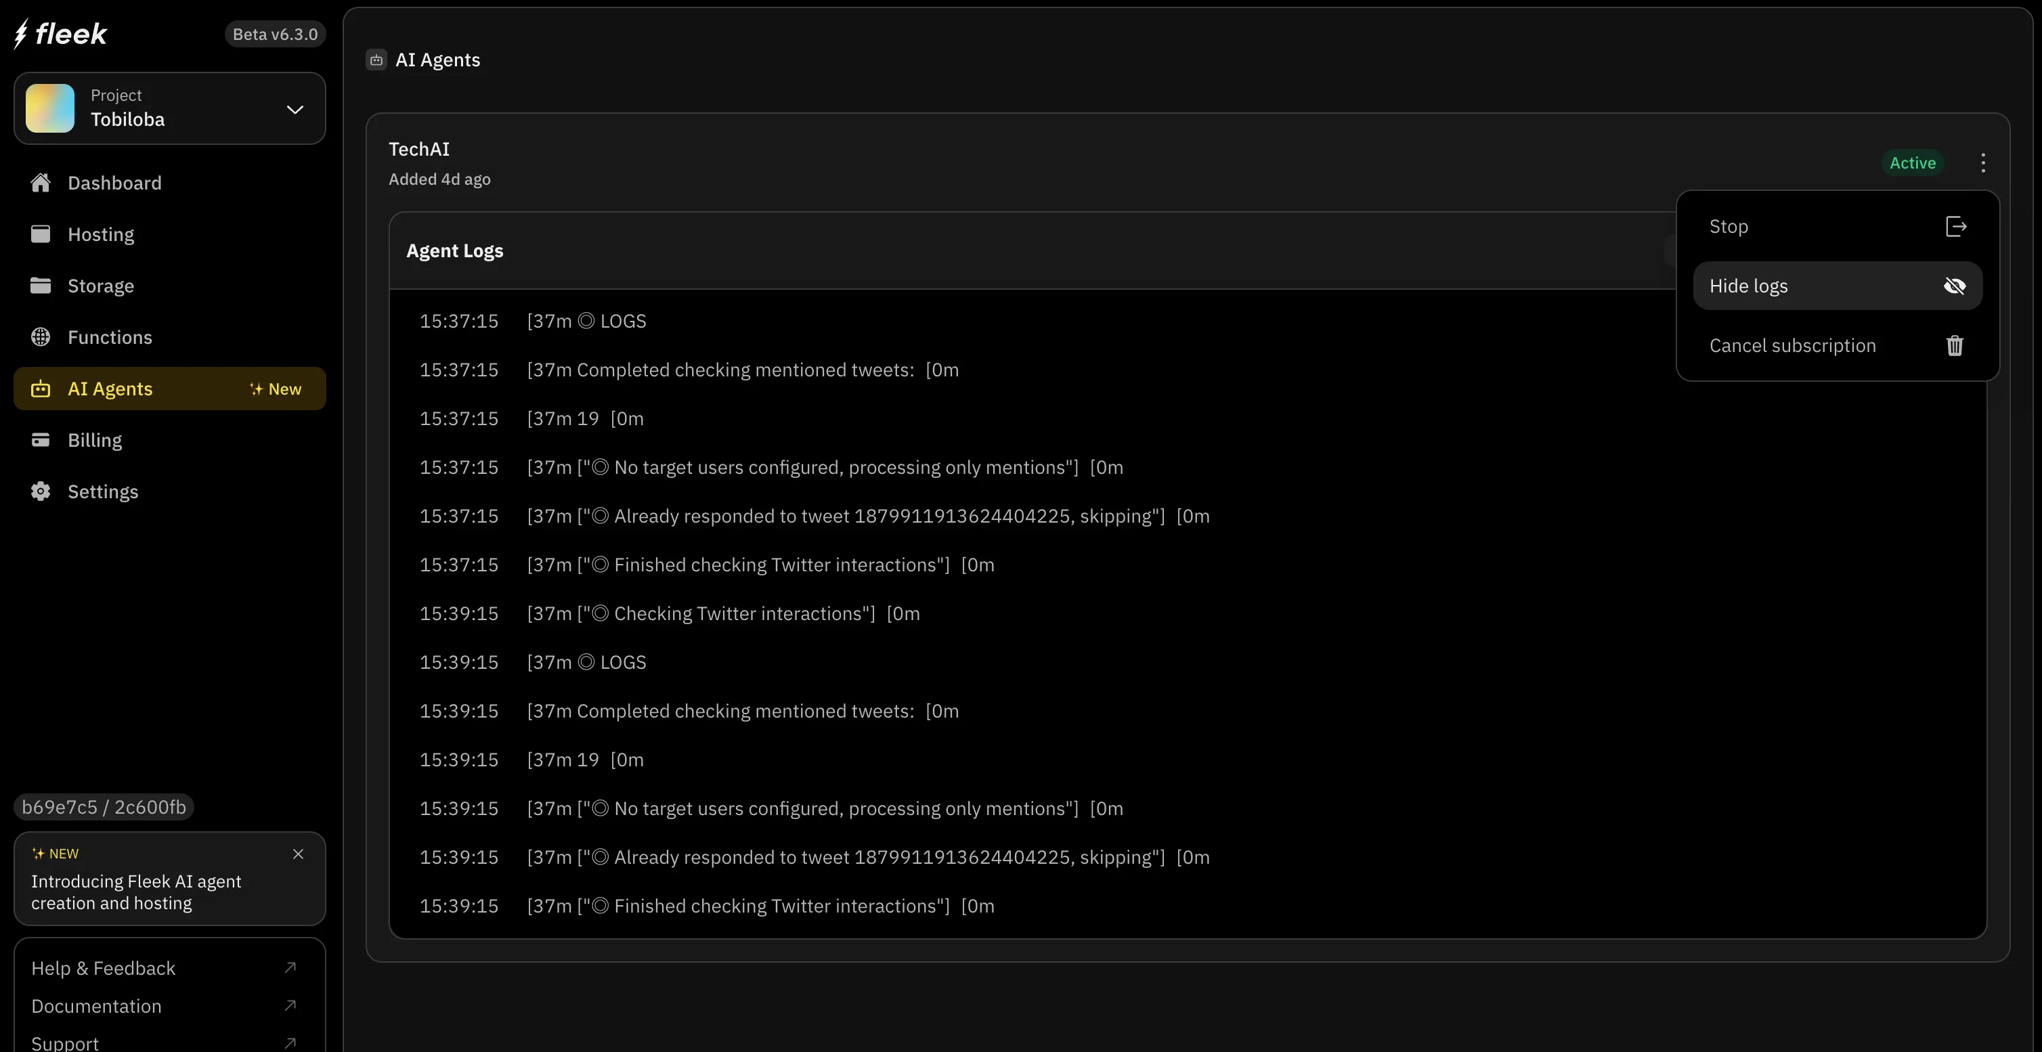
Task: Open the Storage panel
Action: pyautogui.click(x=100, y=286)
